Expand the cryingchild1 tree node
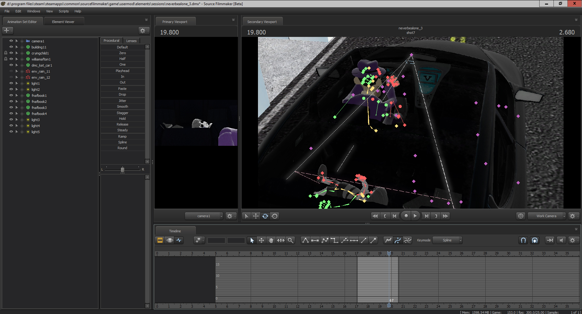582x314 pixels. pyautogui.click(x=22, y=53)
